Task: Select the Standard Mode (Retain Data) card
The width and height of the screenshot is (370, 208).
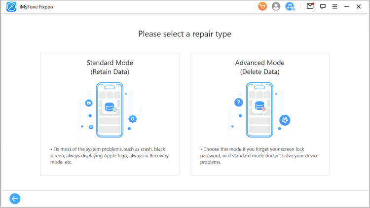Action: [x=110, y=114]
